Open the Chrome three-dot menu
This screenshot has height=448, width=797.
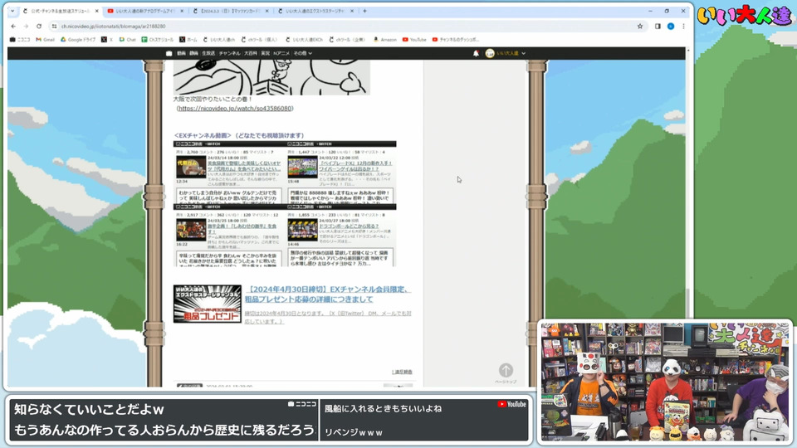coord(683,27)
